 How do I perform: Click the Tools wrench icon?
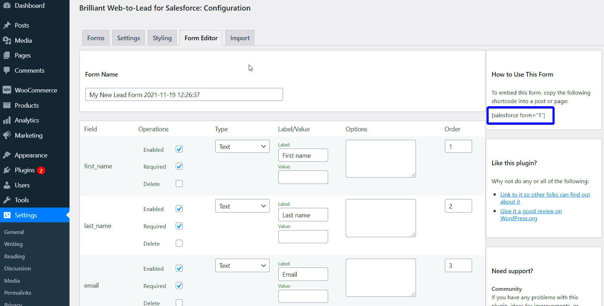[7, 200]
